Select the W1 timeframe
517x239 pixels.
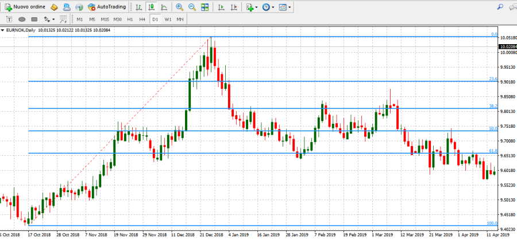click(168, 19)
